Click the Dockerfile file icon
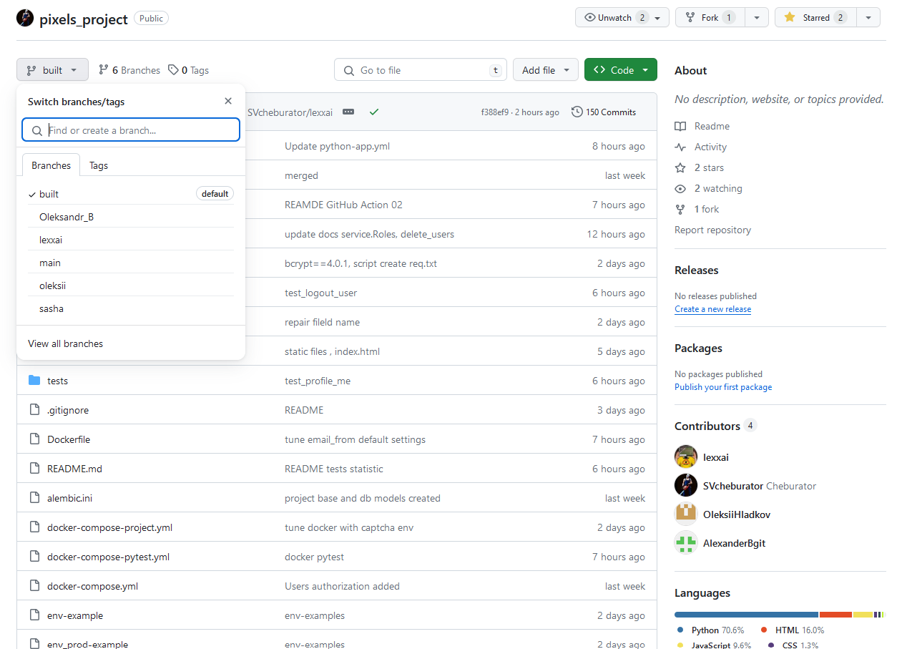 pos(34,439)
